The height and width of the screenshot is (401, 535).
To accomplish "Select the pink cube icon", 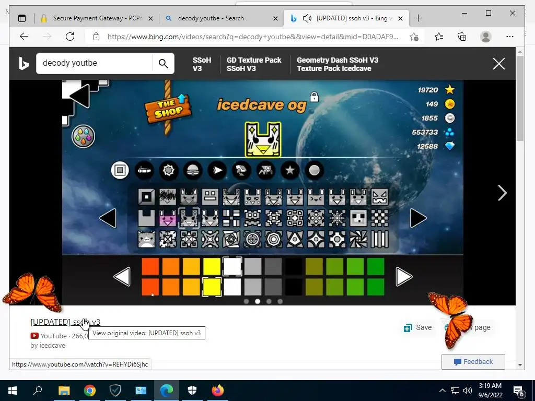I will [168, 218].
